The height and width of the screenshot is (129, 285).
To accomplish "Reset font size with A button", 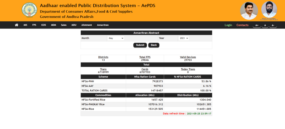I will pyautogui.click(x=265, y=25).
